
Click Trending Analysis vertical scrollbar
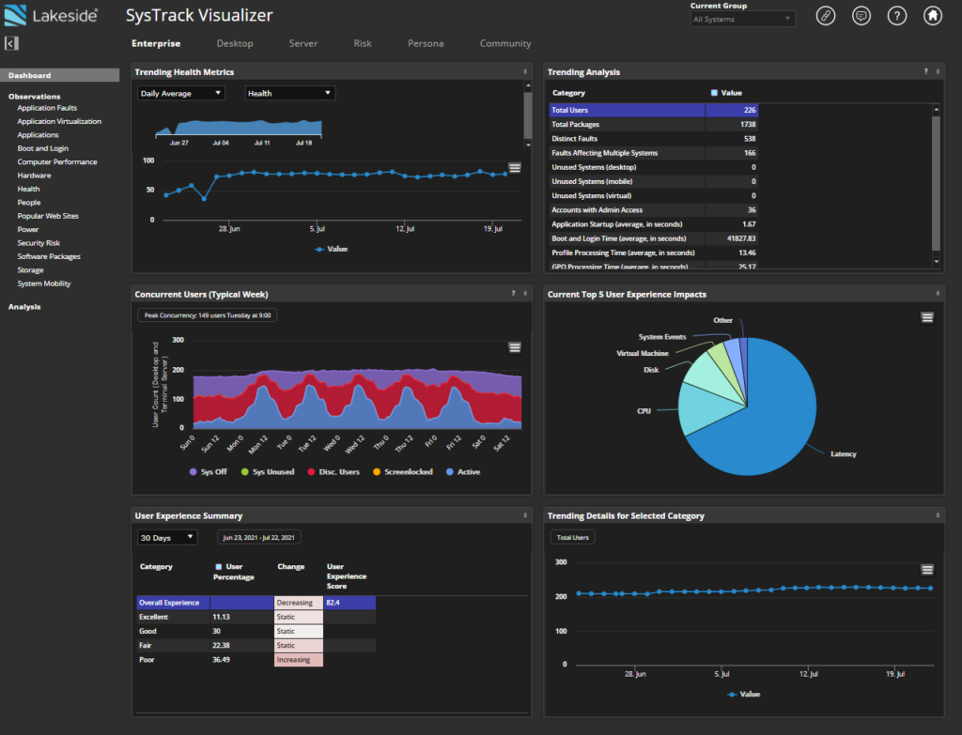point(937,184)
